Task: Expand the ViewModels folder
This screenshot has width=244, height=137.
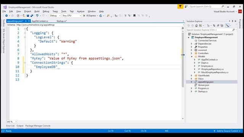Action: [191, 75]
